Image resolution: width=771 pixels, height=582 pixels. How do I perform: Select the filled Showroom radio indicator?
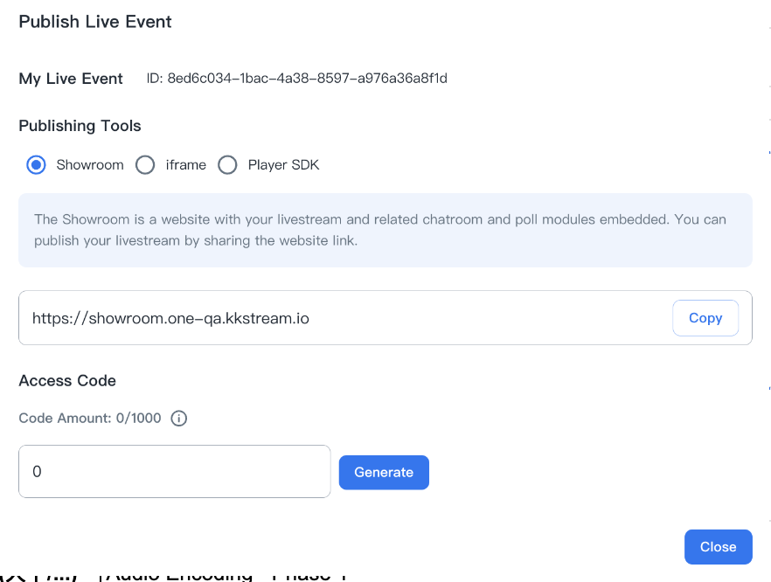point(35,164)
